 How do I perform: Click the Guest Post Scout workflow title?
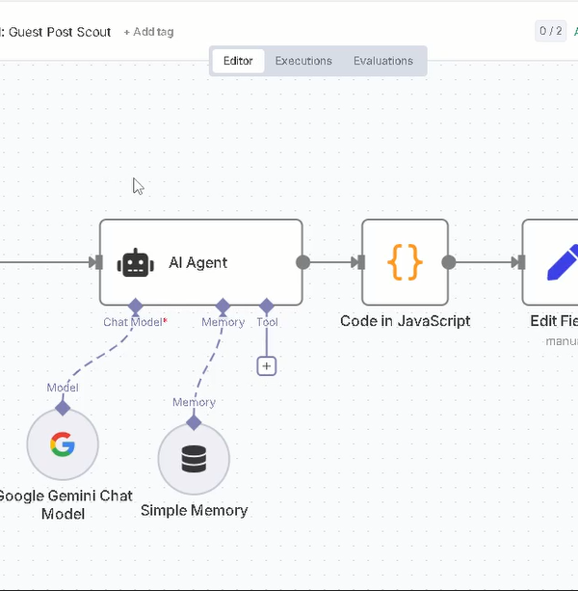point(56,32)
